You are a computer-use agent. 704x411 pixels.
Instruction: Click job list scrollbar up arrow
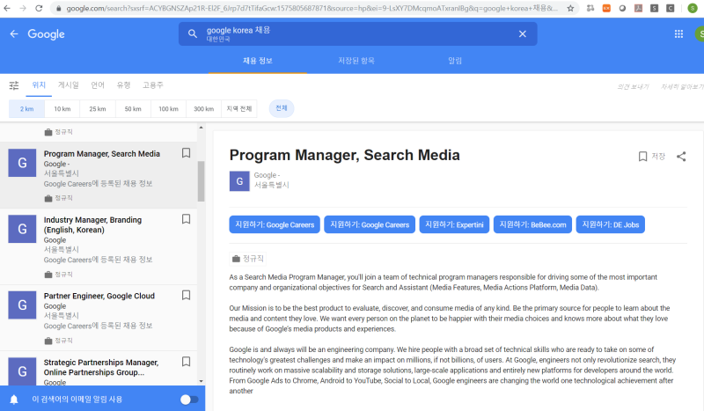pyautogui.click(x=201, y=128)
